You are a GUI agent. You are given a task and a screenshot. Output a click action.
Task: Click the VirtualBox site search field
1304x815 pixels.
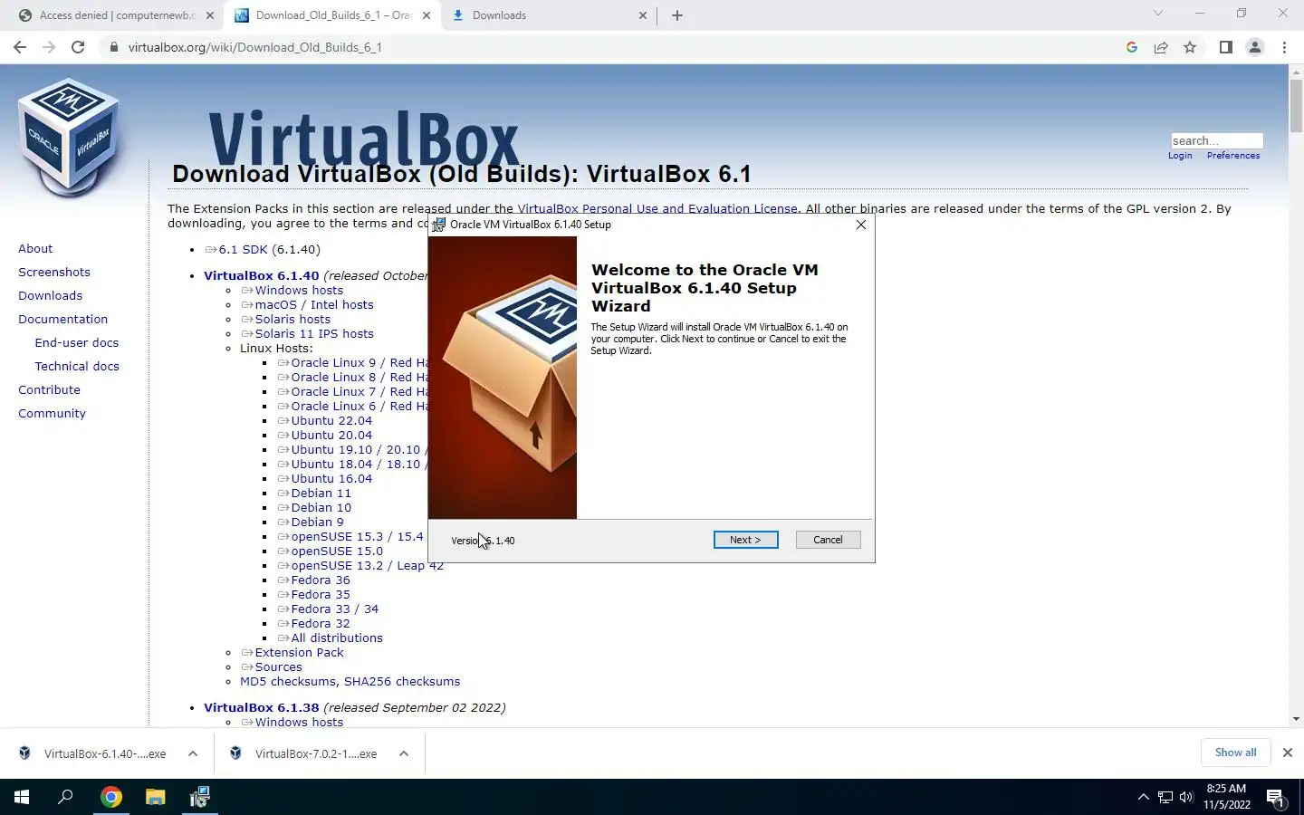(x=1216, y=140)
